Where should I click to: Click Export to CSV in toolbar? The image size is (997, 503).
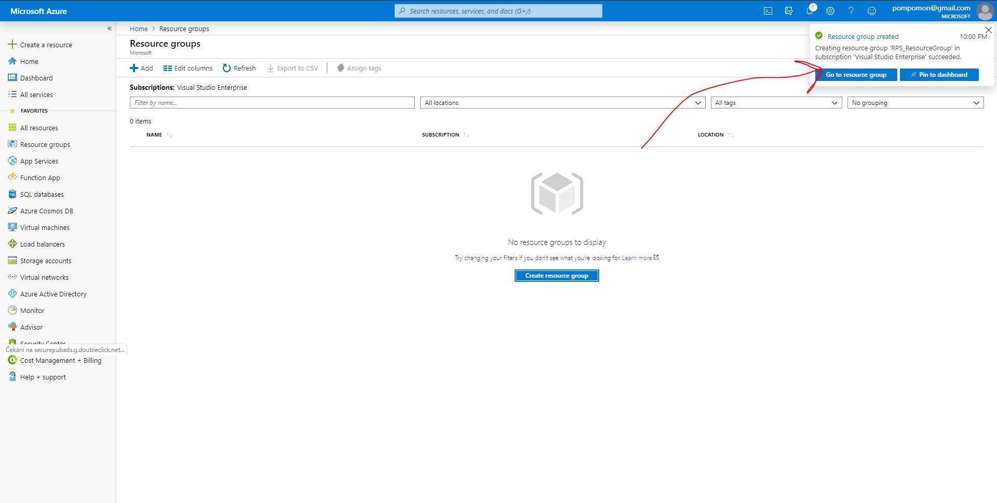pyautogui.click(x=292, y=68)
